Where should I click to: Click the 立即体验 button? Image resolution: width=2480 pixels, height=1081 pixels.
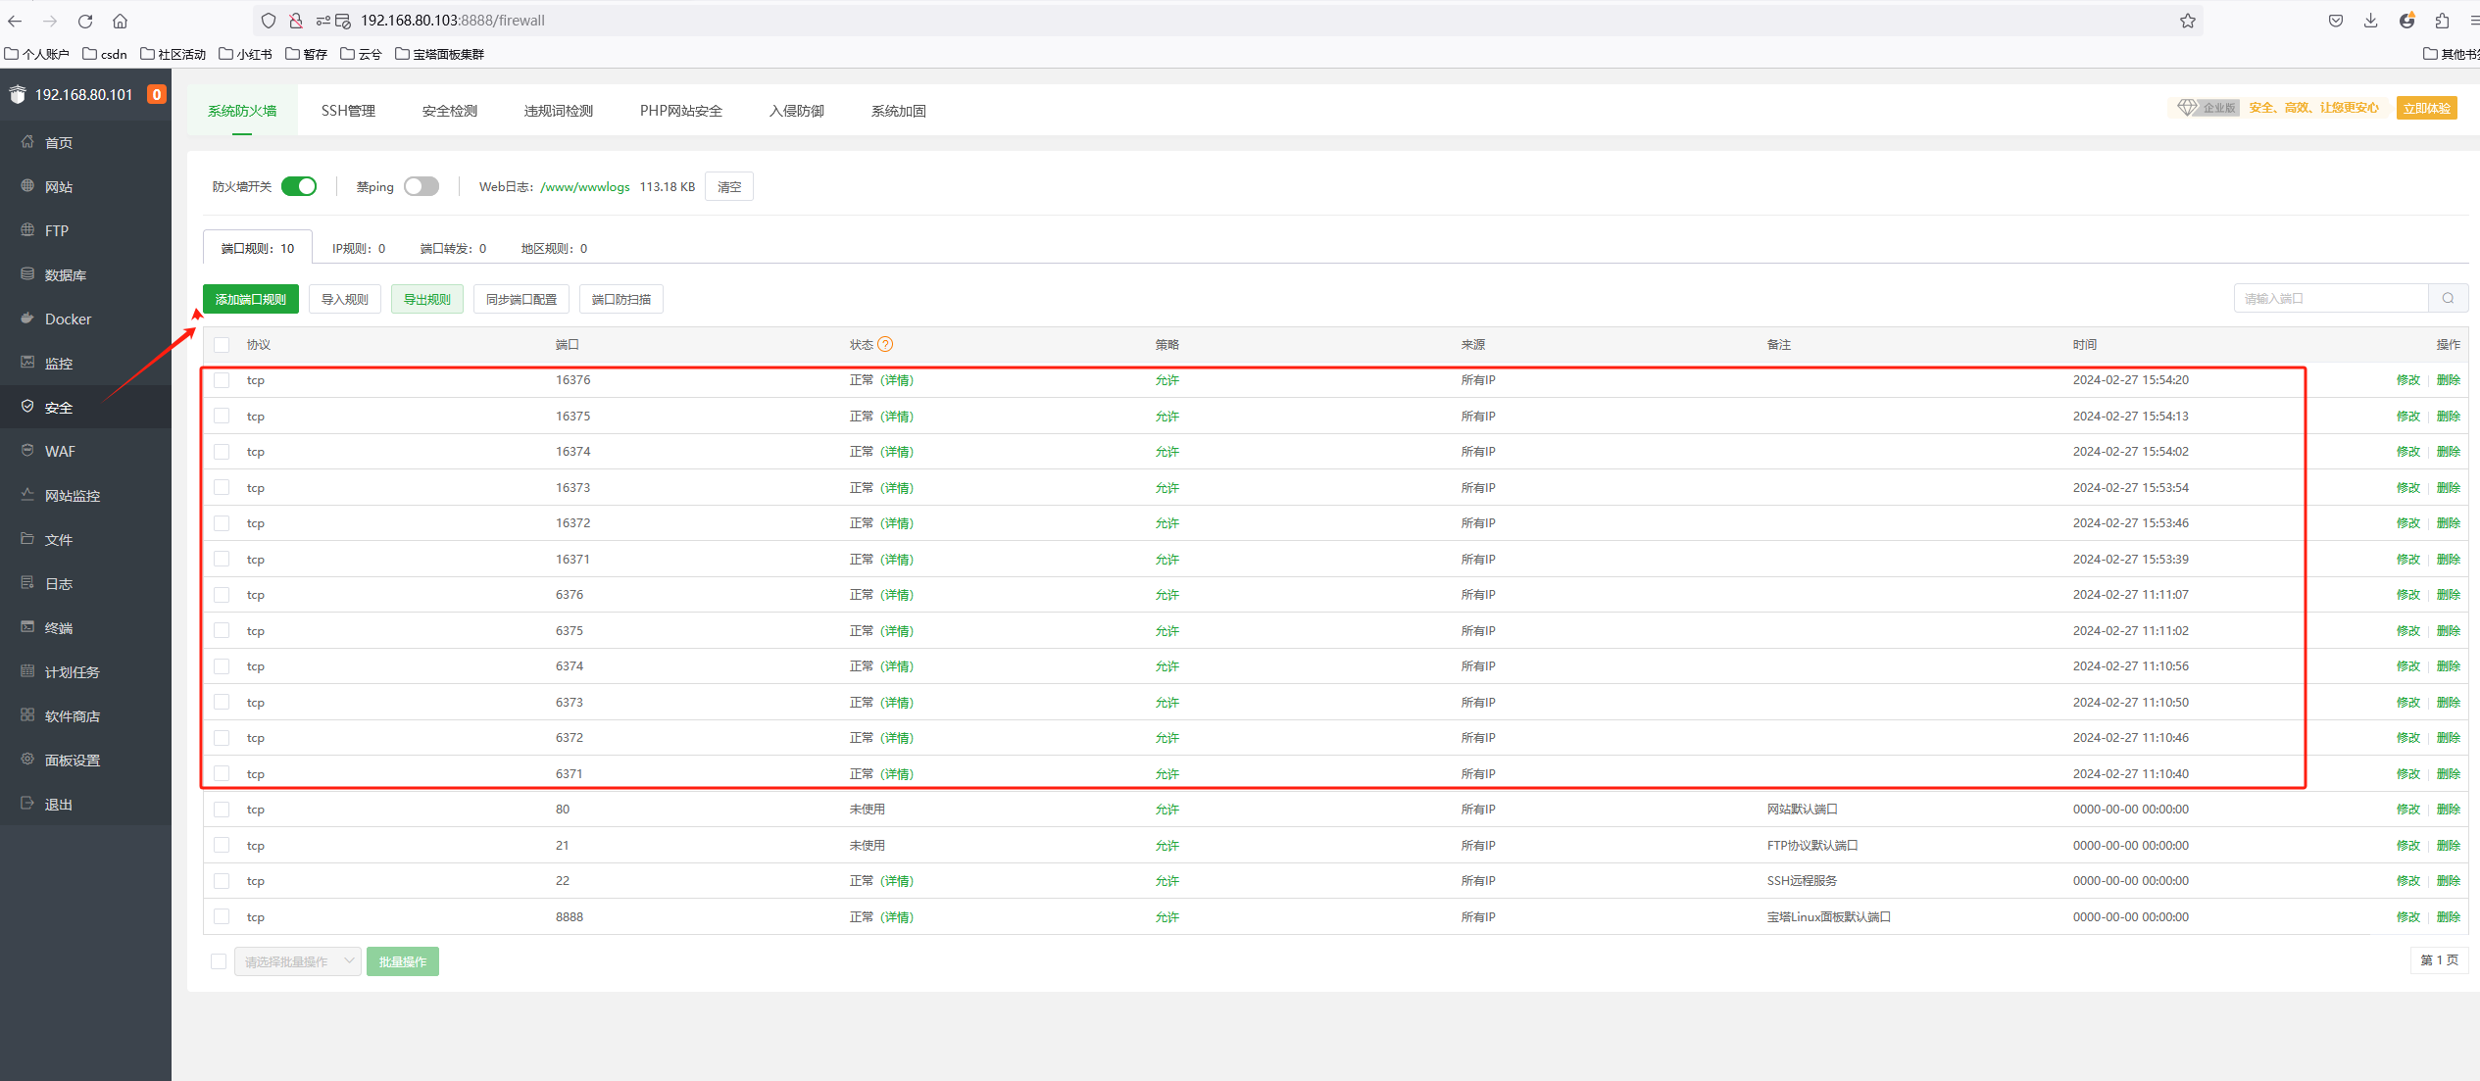coord(2427,108)
